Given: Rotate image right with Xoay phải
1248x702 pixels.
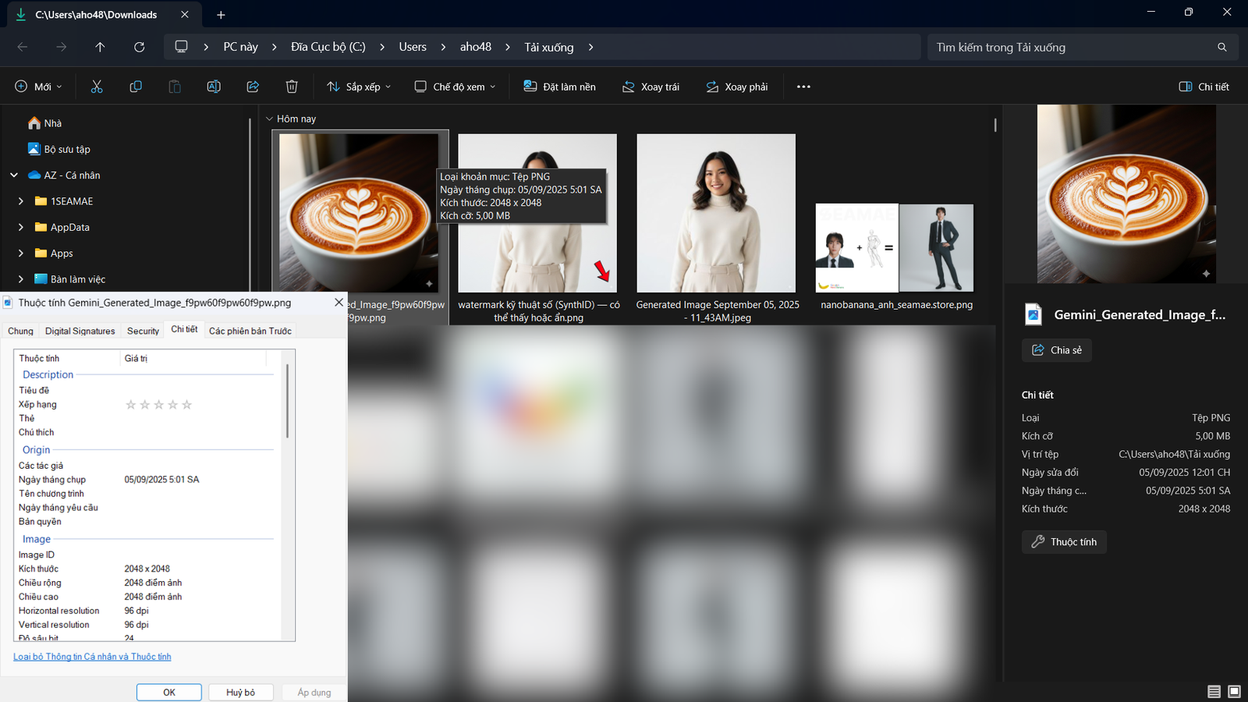Looking at the screenshot, I should [736, 87].
